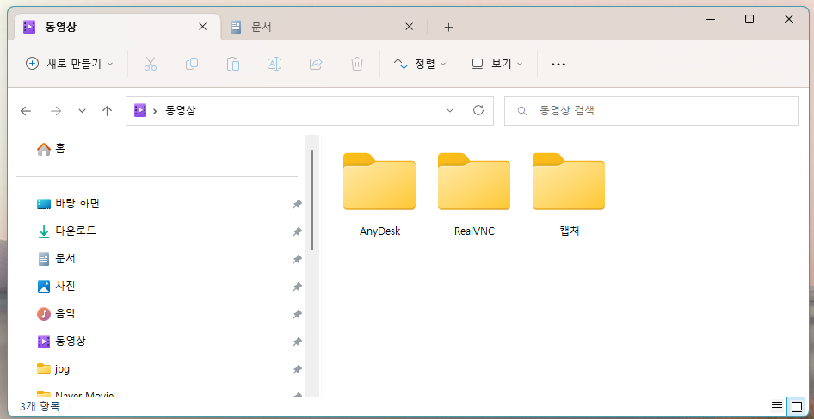Viewport: 814px width, 419px height.
Task: Open 동영상 in the sidebar
Action: (x=61, y=341)
